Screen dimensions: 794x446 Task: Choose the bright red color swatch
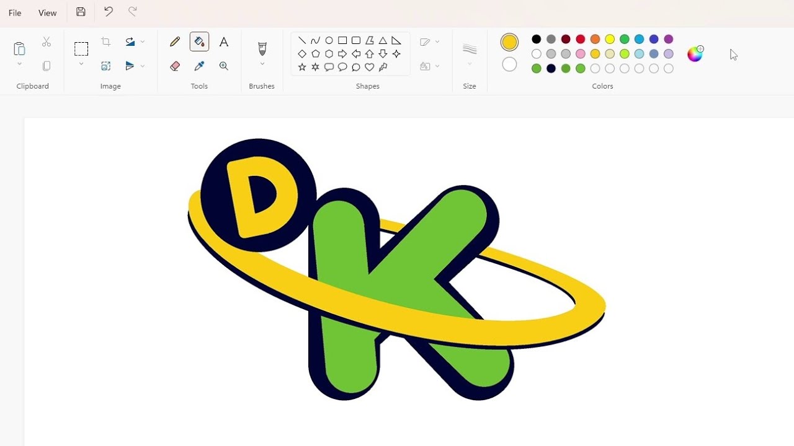tap(581, 39)
